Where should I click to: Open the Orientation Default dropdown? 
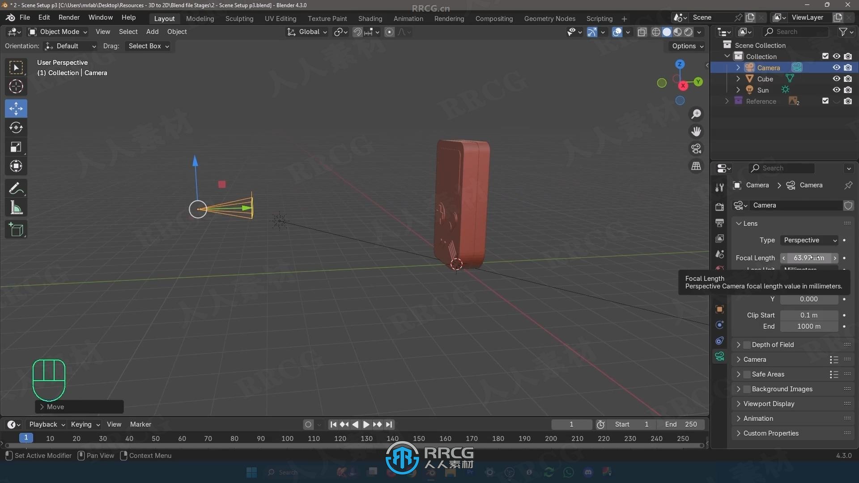tap(70, 46)
